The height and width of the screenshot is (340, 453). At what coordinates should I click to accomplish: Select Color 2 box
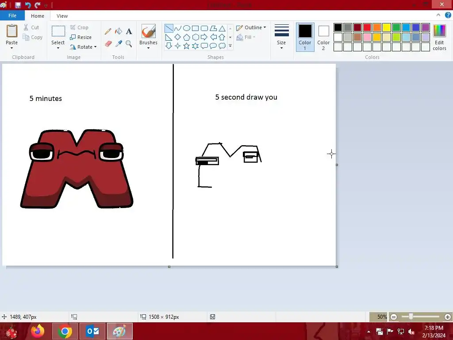(323, 37)
